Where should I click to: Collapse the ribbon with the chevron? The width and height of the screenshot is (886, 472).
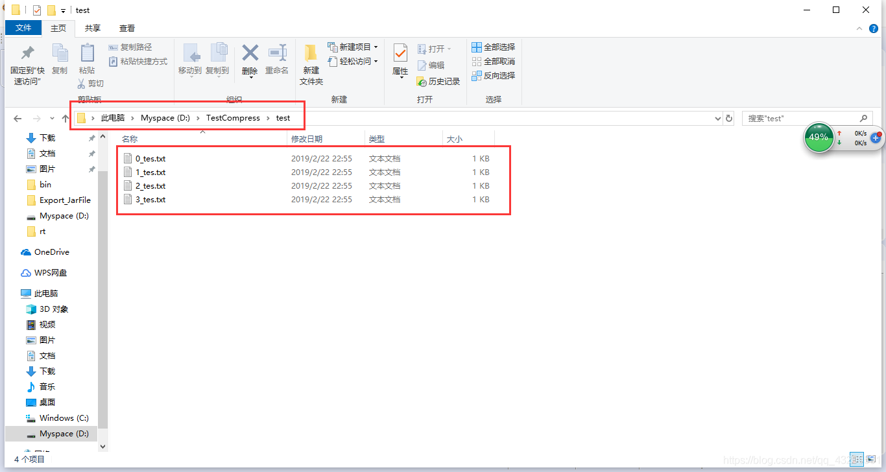859,29
